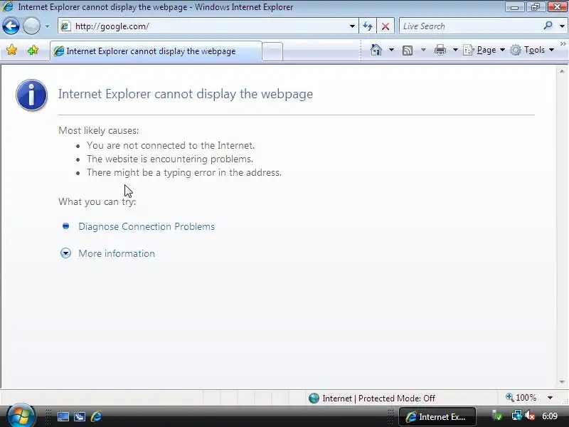Click the 'Most likely causes:' label
Image resolution: width=569 pixels, height=427 pixels.
coord(98,130)
